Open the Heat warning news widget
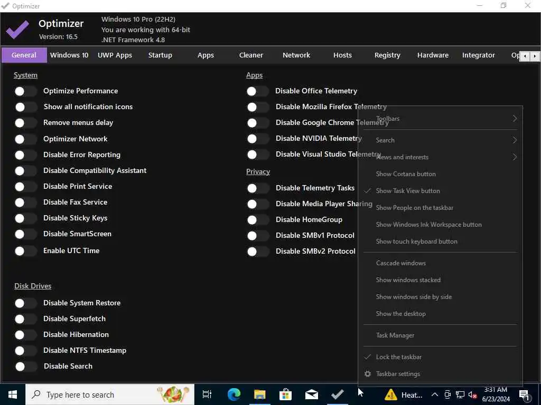This screenshot has height=405, width=541. point(404,394)
